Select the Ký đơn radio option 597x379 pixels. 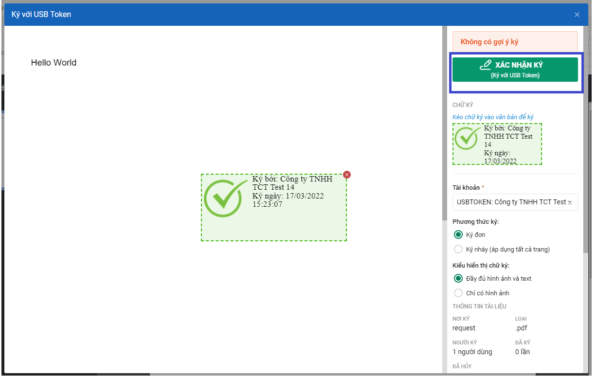(x=458, y=235)
